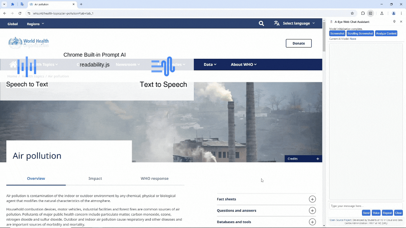Clear the chat conversation
406x228 pixels.
(398, 213)
